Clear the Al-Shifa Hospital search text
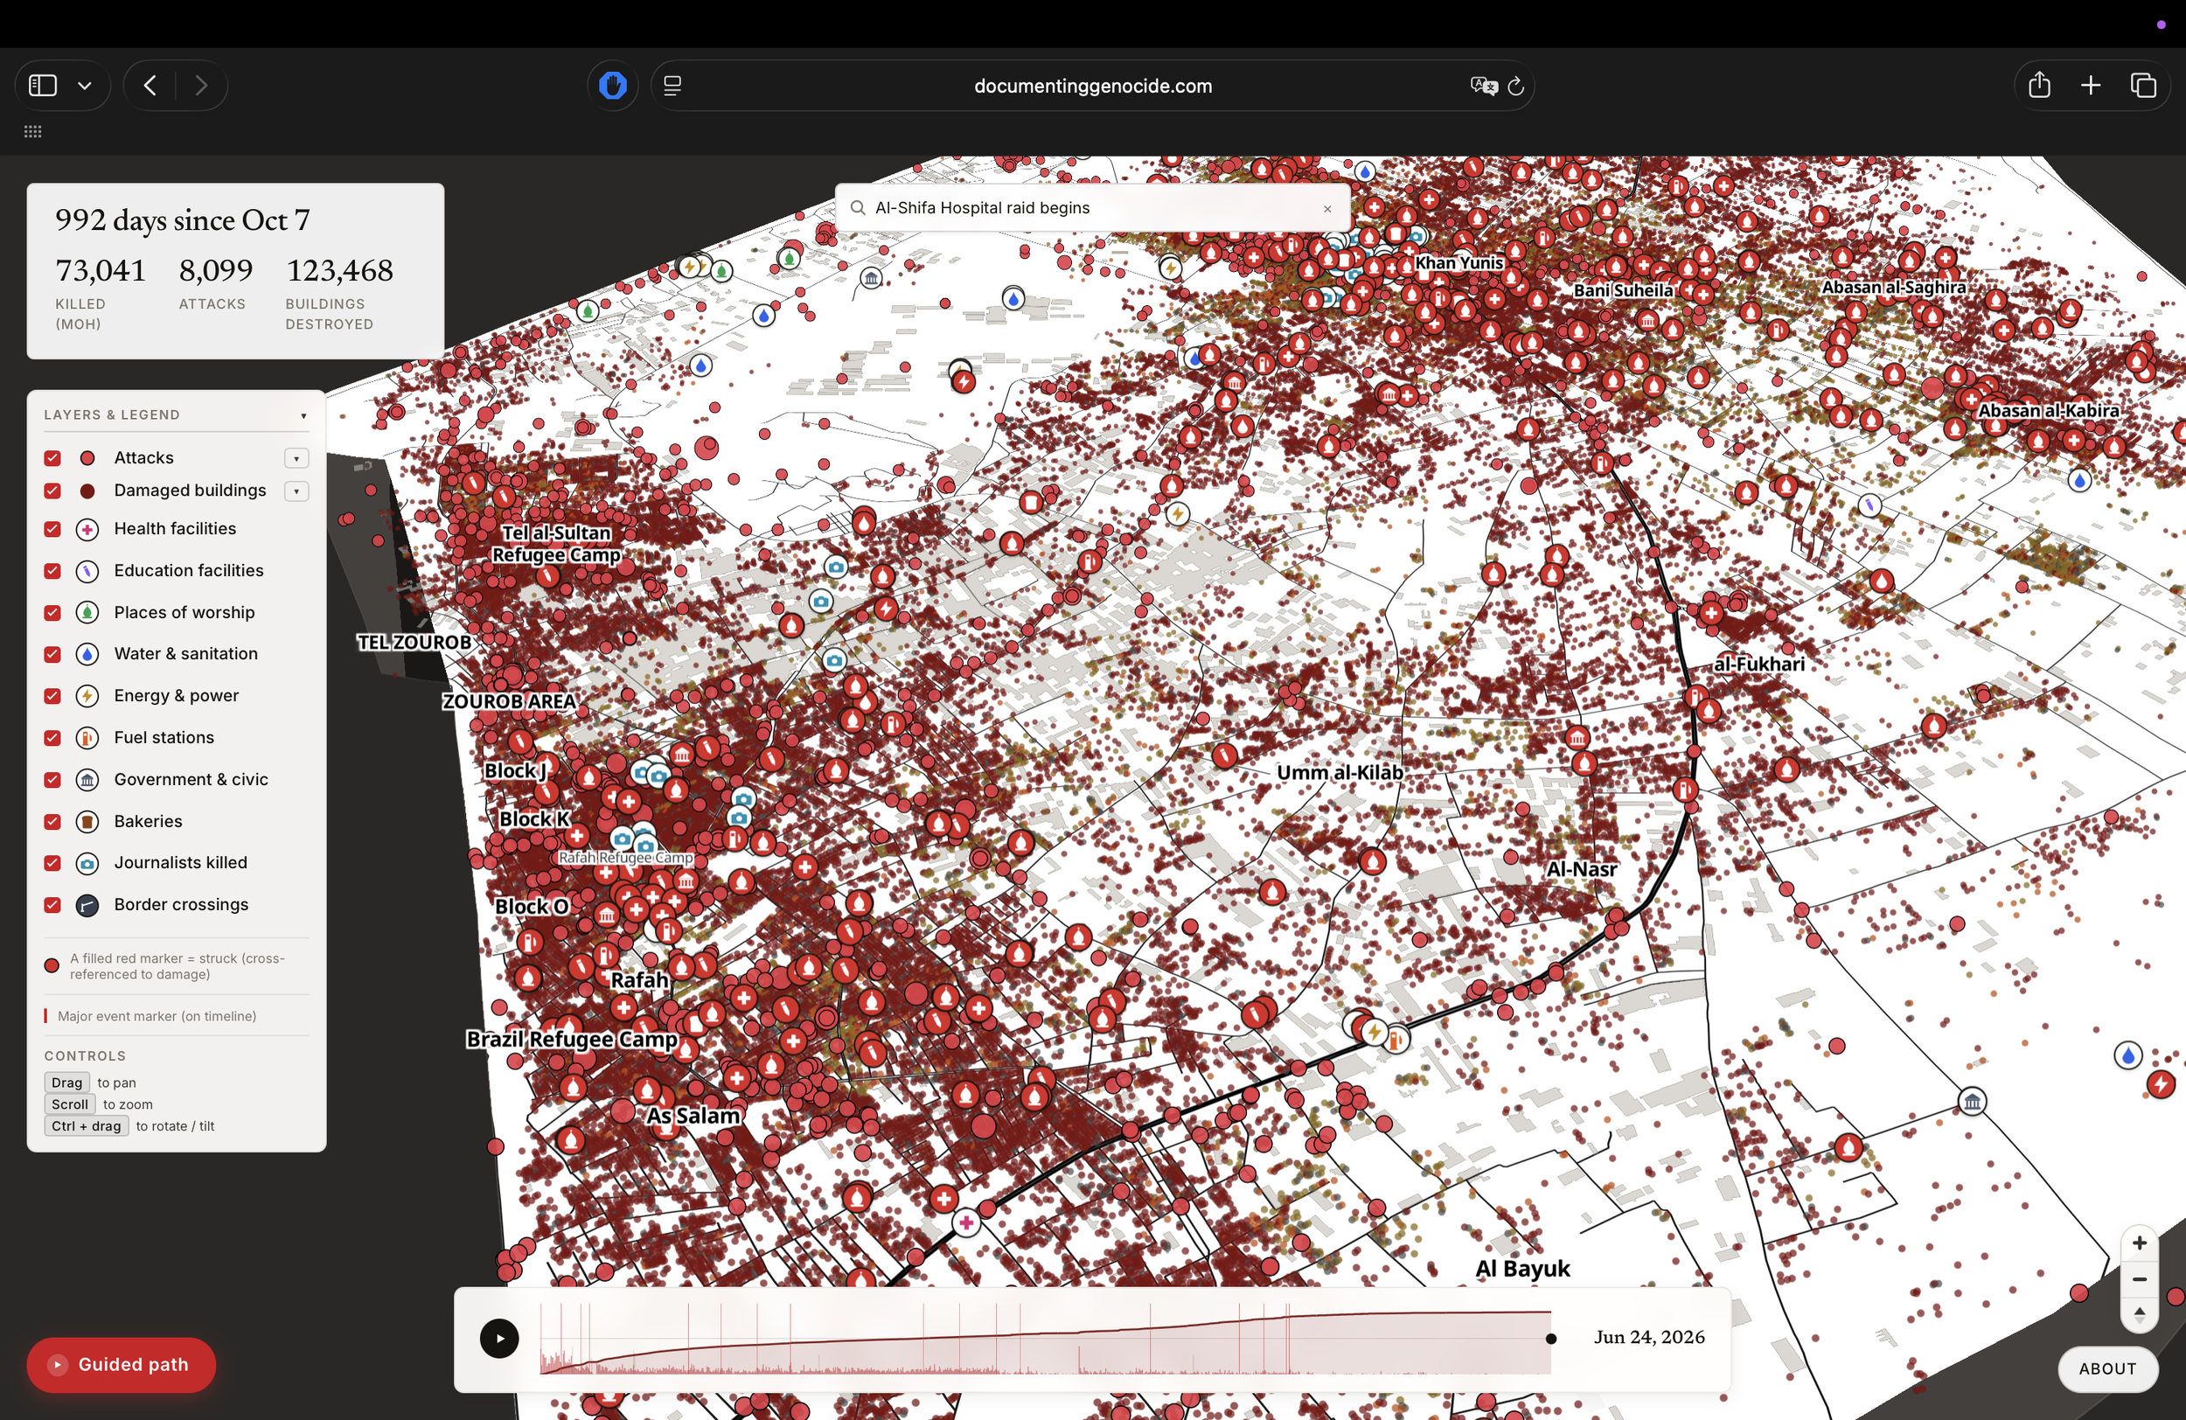Viewport: 2186px width, 1420px height. tap(1327, 208)
